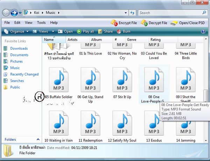This screenshot has width=210, height=161.
Task: Open the View menu
Action: pyautogui.click(x=29, y=23)
